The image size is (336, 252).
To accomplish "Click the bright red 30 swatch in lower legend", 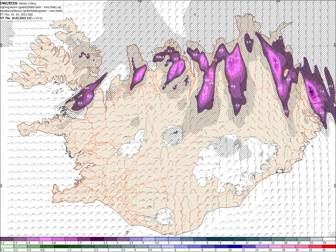I will [329, 246].
